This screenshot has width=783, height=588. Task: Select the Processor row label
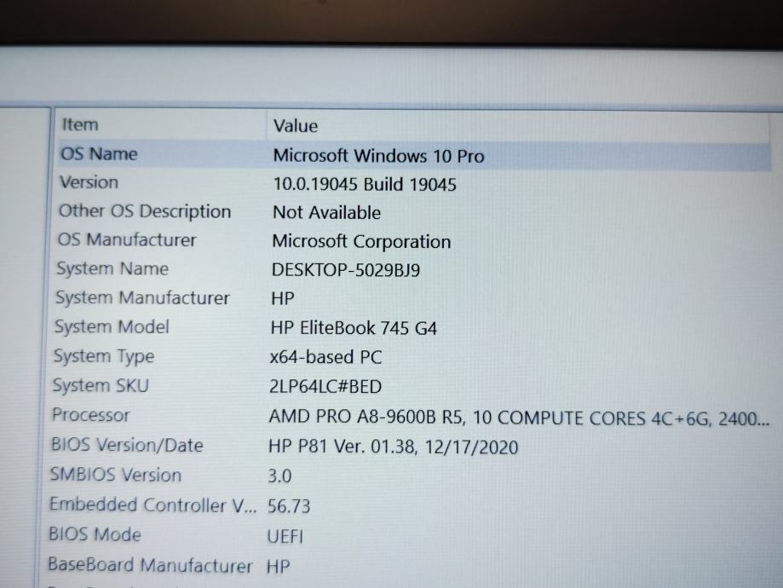91,415
